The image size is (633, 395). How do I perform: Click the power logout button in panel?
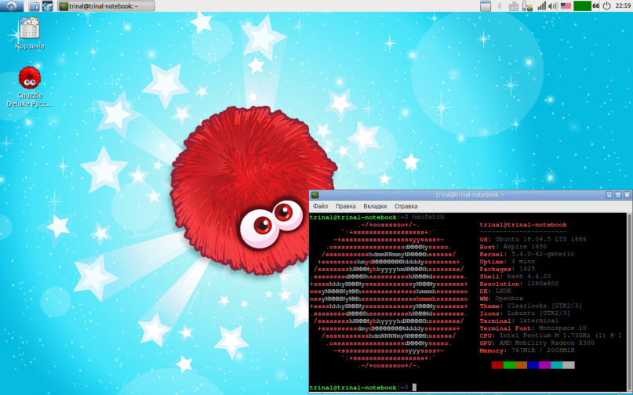pos(606,5)
